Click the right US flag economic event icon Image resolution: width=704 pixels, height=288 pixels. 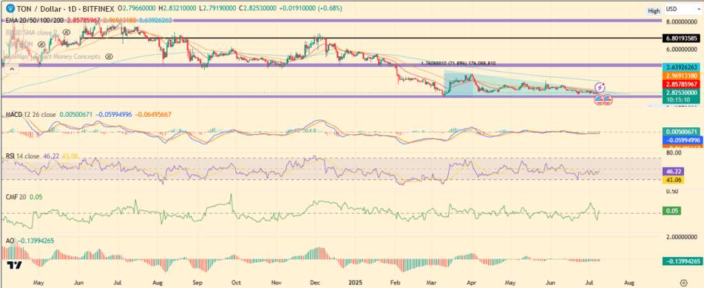coord(608,100)
